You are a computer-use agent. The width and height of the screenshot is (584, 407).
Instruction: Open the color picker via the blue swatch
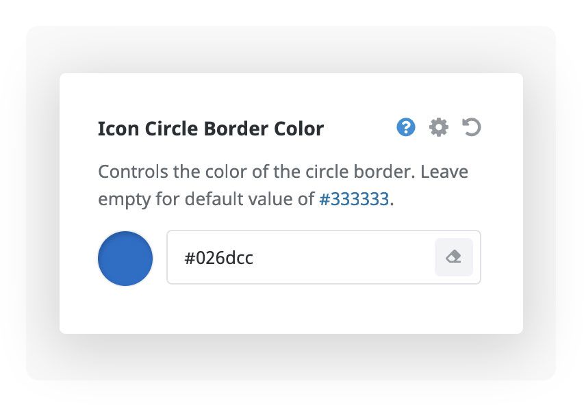coord(125,258)
